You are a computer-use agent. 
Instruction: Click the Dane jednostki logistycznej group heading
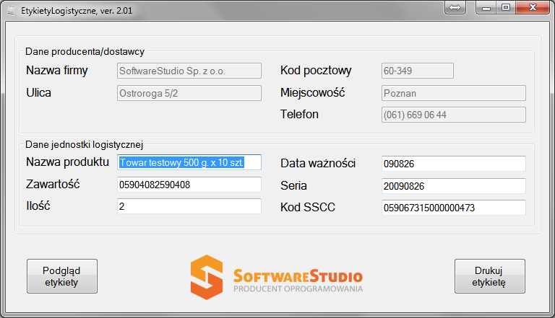point(85,144)
